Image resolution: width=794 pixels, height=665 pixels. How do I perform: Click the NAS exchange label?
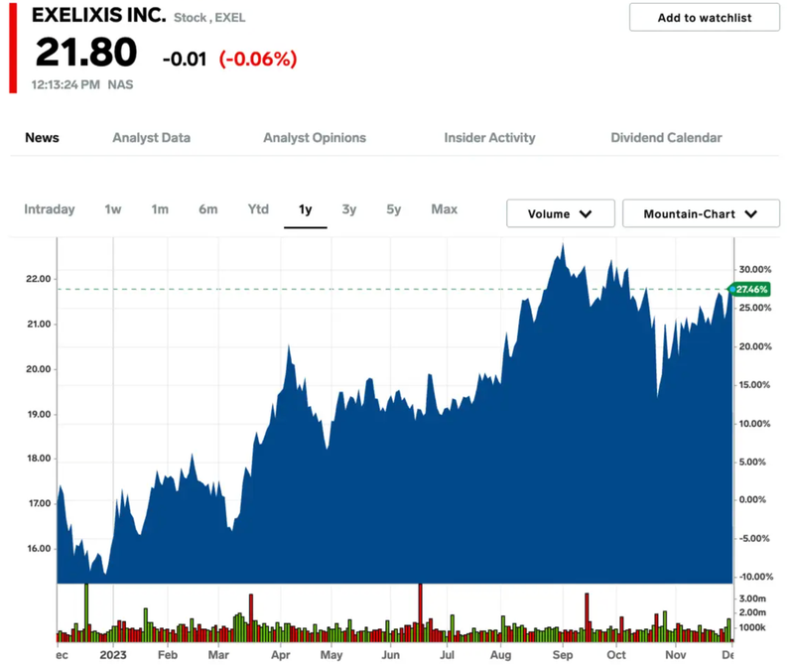(x=120, y=84)
